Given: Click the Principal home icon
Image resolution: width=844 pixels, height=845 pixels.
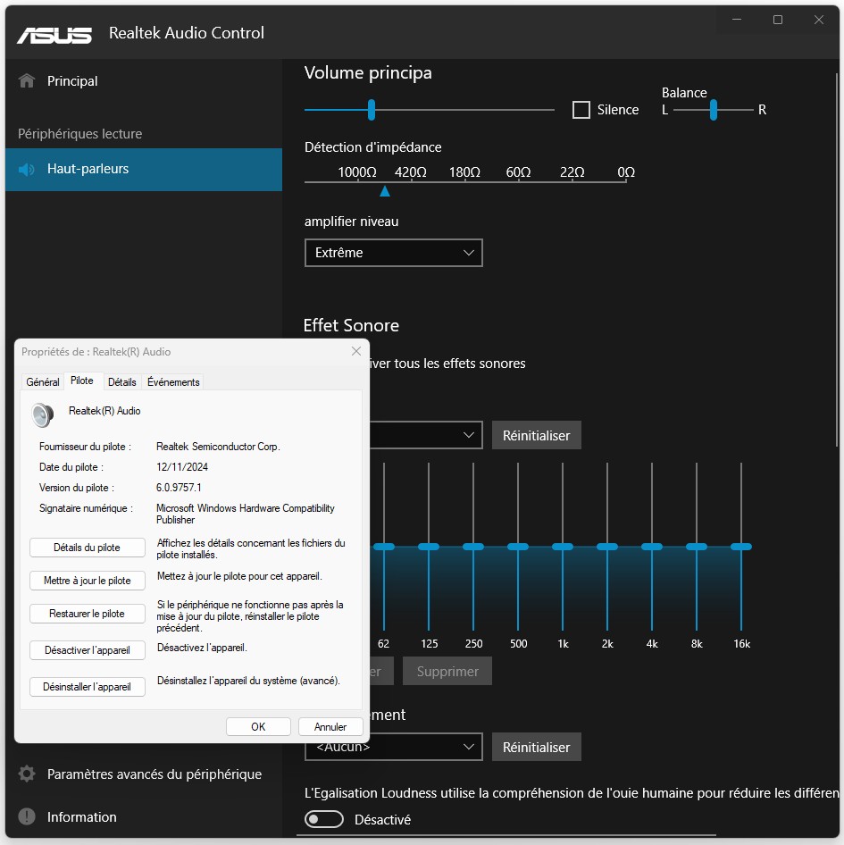Looking at the screenshot, I should point(27,81).
